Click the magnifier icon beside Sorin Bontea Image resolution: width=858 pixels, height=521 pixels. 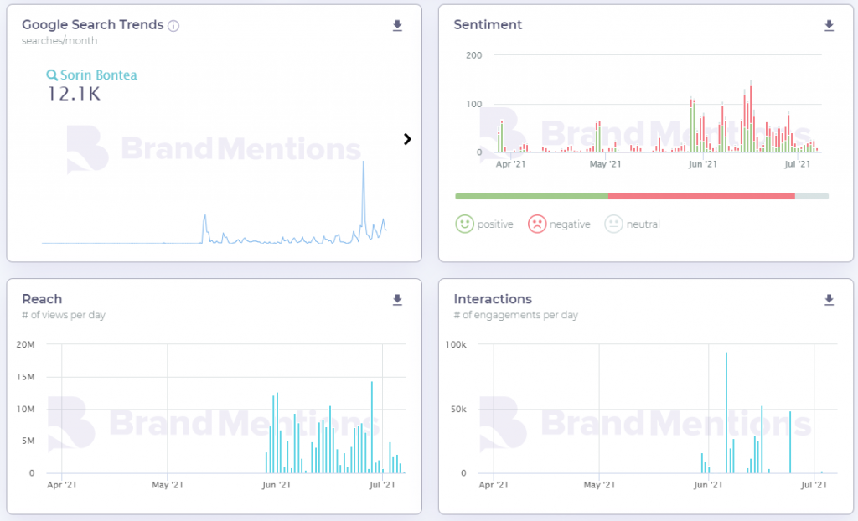(52, 75)
